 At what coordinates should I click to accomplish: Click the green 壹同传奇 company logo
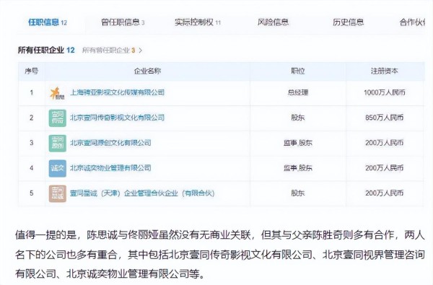coord(58,118)
